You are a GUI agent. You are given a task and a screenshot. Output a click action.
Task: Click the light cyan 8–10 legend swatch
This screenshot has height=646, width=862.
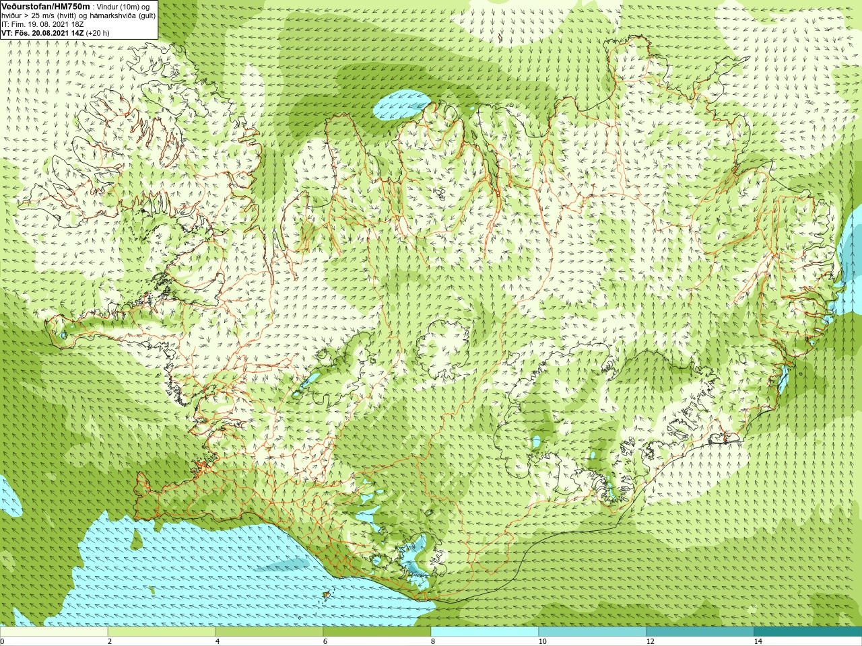pos(485,632)
